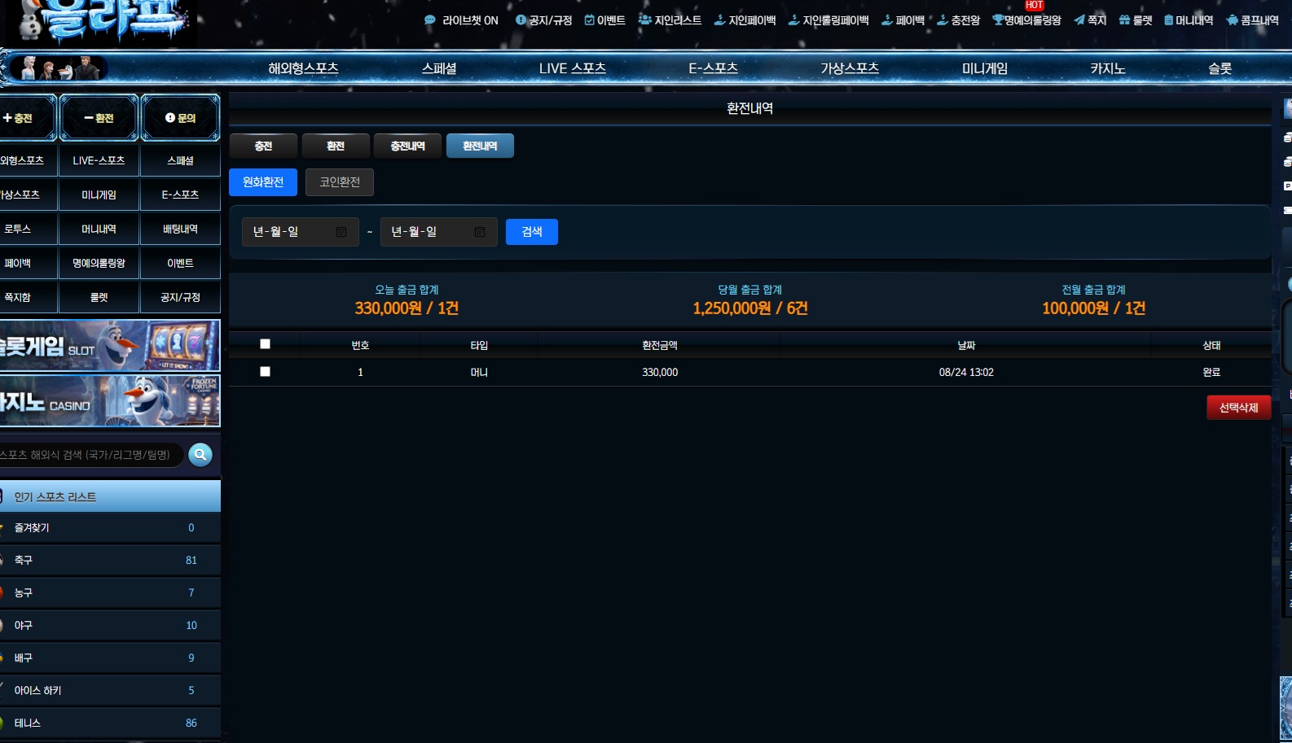Switch to 코인환전 tab

(x=340, y=182)
